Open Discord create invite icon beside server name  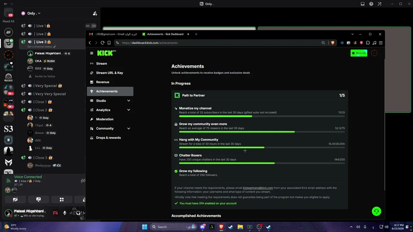coord(95,13)
